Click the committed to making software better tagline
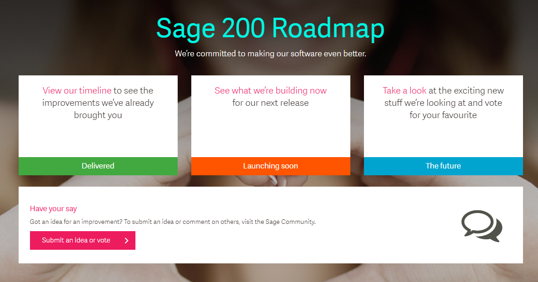538x282 pixels. point(270,54)
